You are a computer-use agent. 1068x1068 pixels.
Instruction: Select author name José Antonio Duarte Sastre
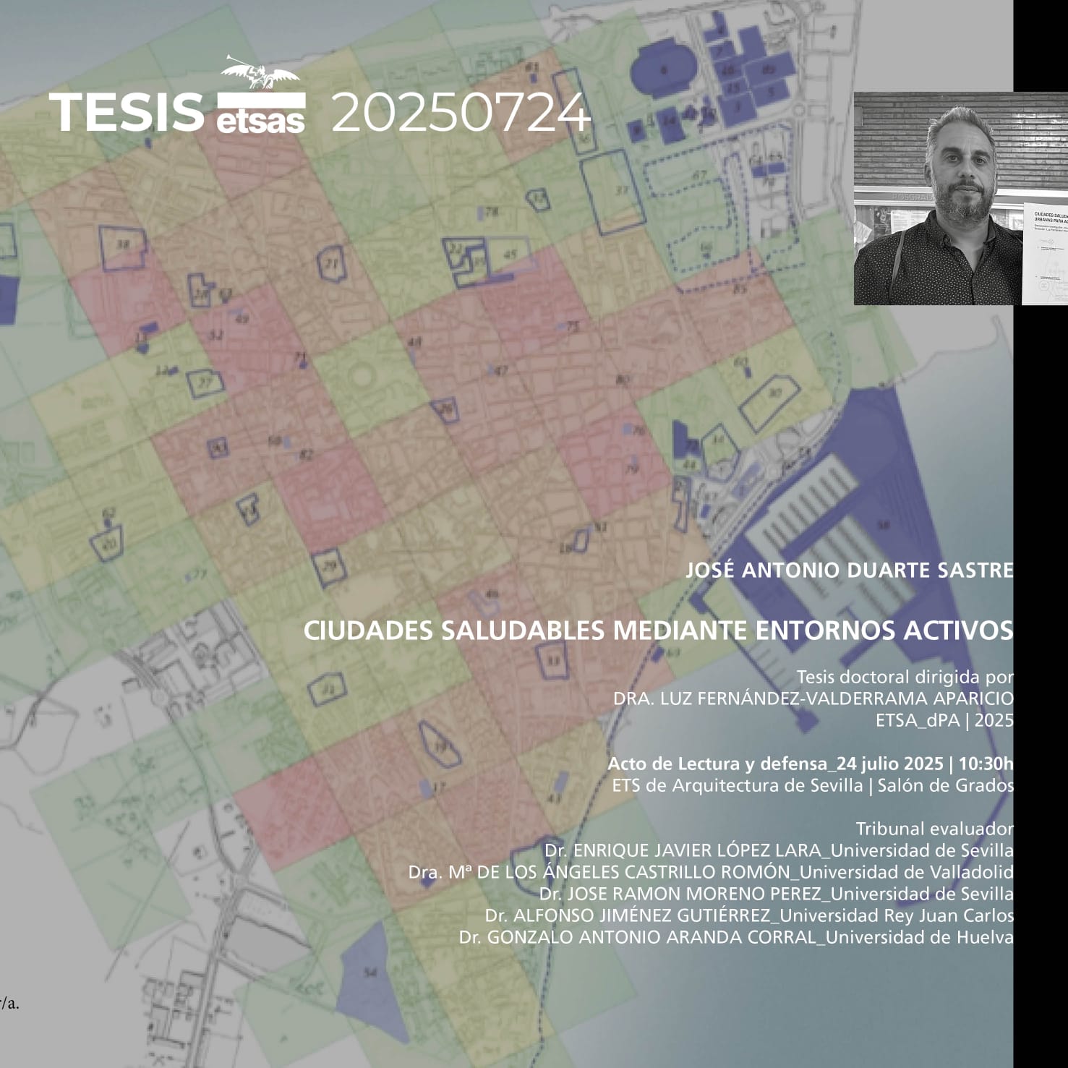849,571
